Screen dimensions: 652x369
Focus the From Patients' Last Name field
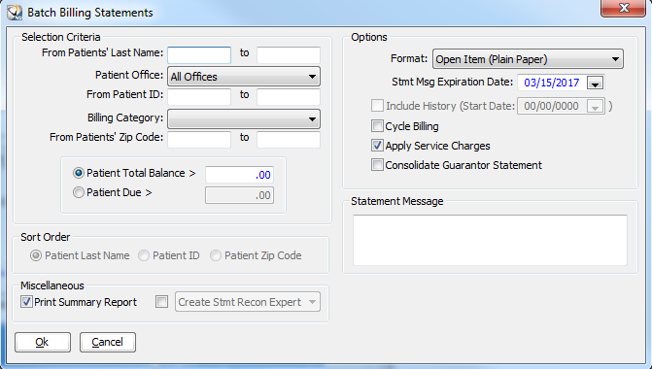[199, 54]
